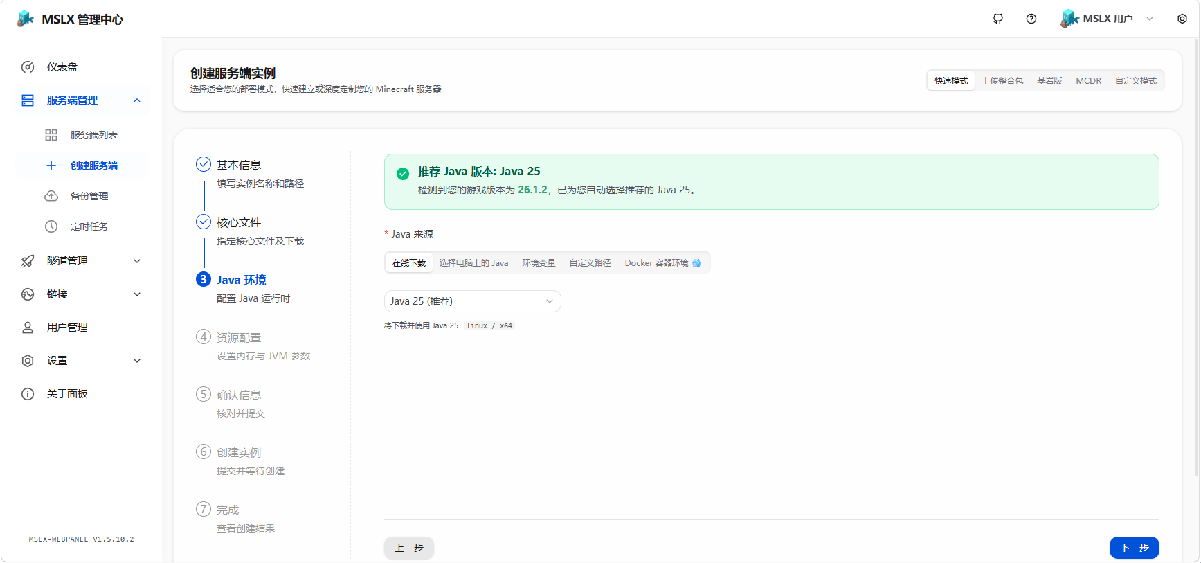Collapse the 服务端管理 menu chevron

pos(137,100)
